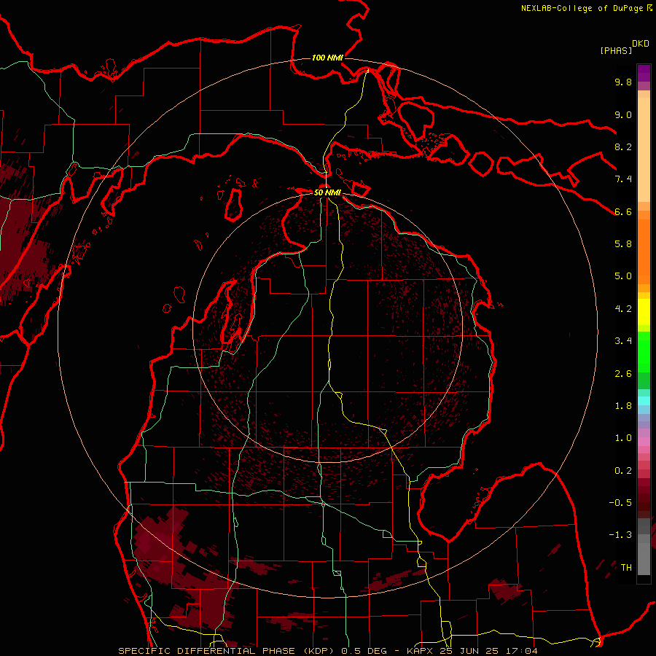Pick the pale peach color bar segment
The image size is (656, 656).
(644, 151)
